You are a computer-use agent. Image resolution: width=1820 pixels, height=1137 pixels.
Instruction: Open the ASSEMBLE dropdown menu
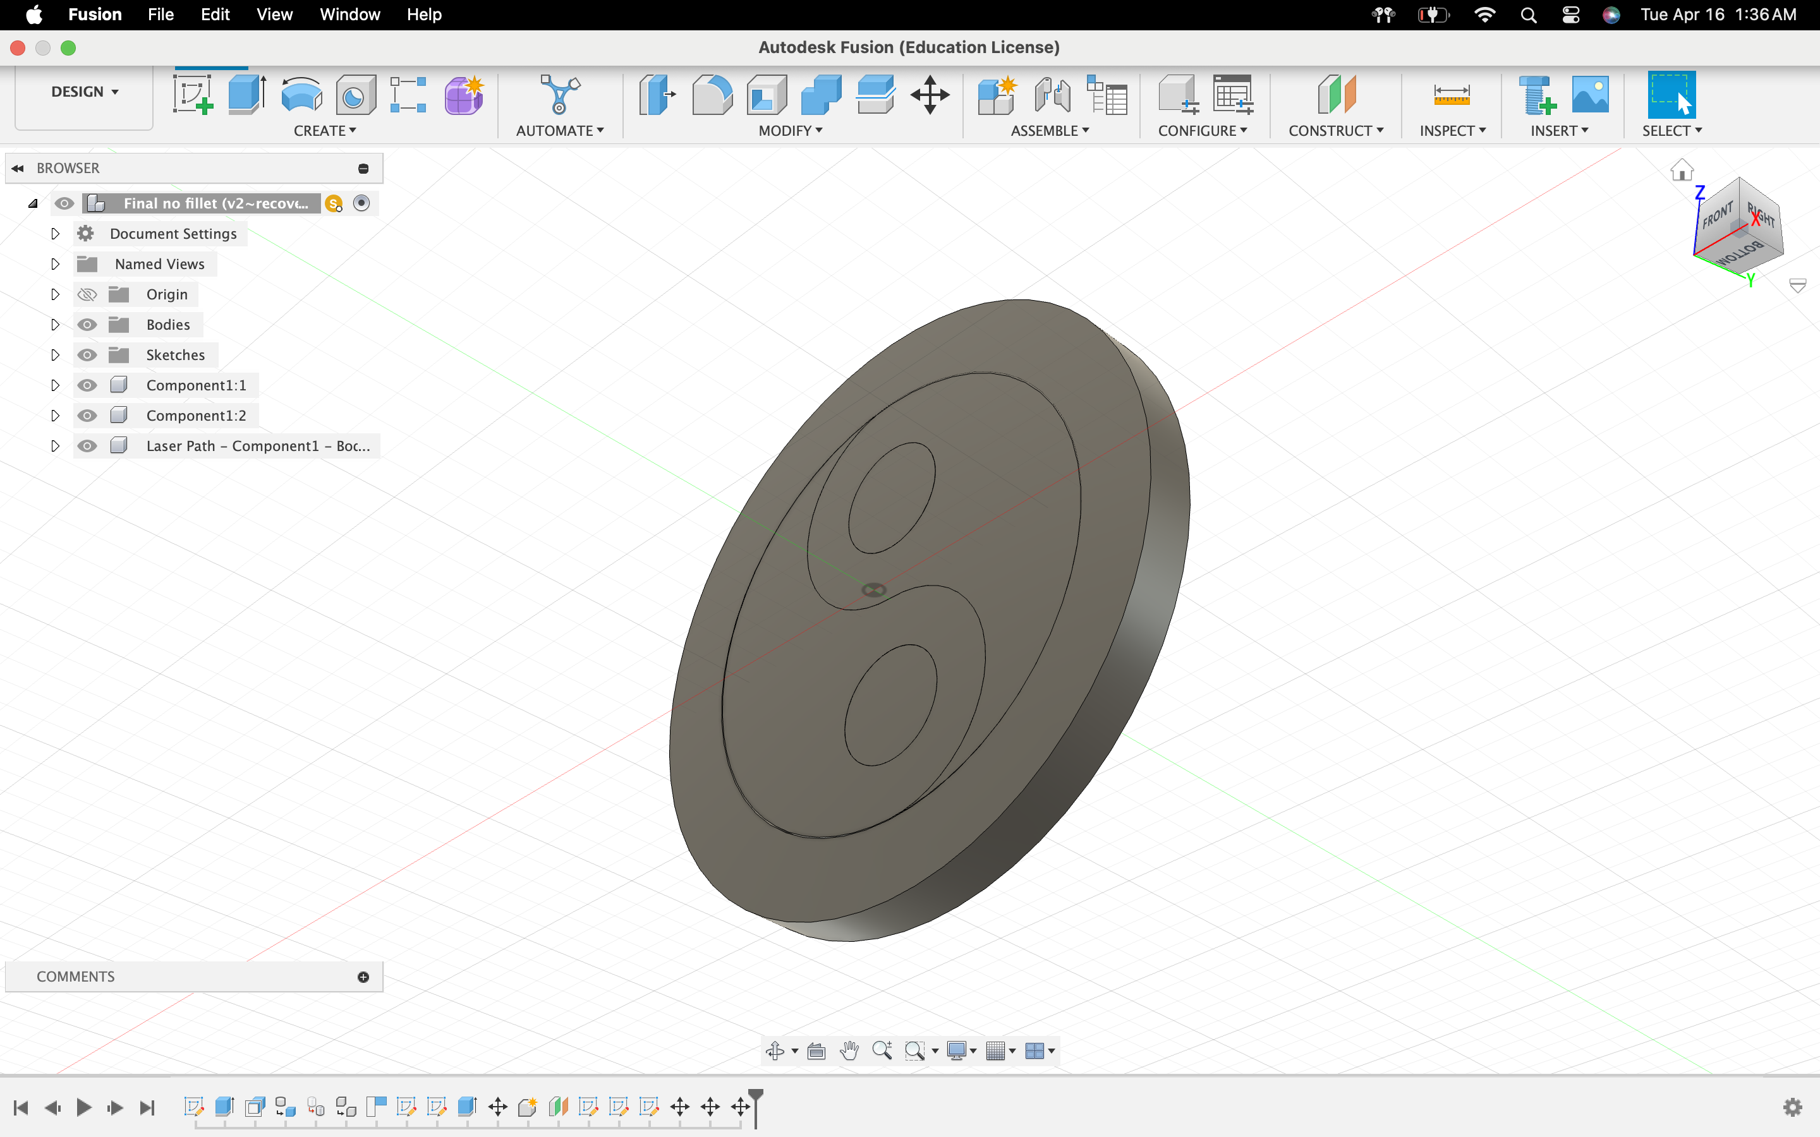(1050, 131)
